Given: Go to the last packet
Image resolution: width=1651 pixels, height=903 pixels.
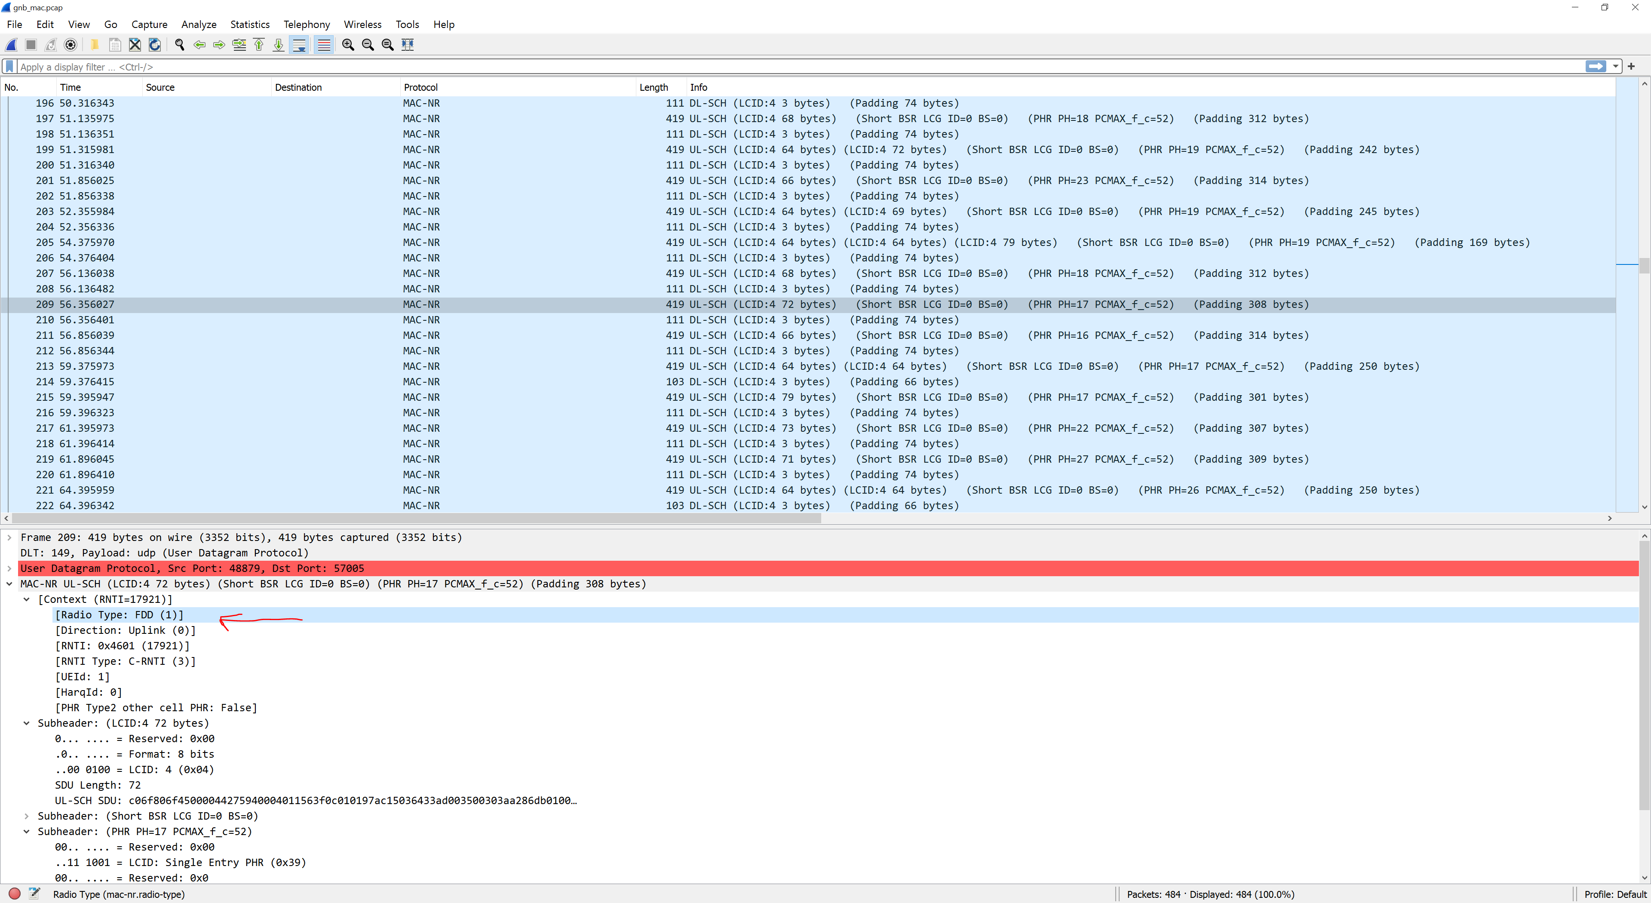Looking at the screenshot, I should coord(278,45).
